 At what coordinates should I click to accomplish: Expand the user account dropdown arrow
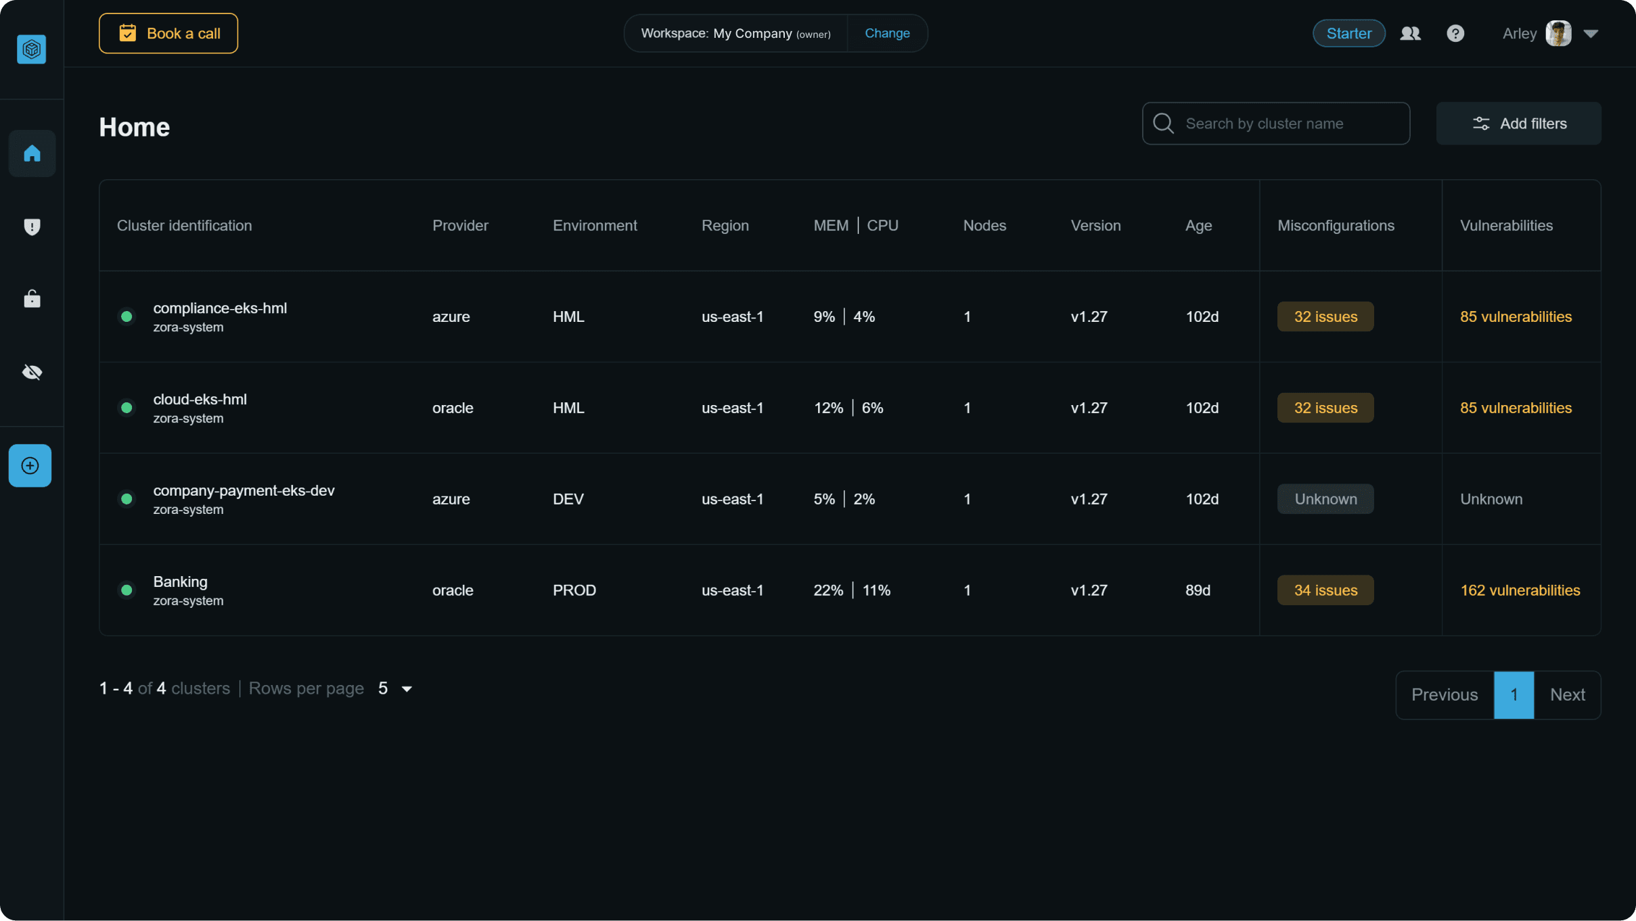coord(1591,33)
